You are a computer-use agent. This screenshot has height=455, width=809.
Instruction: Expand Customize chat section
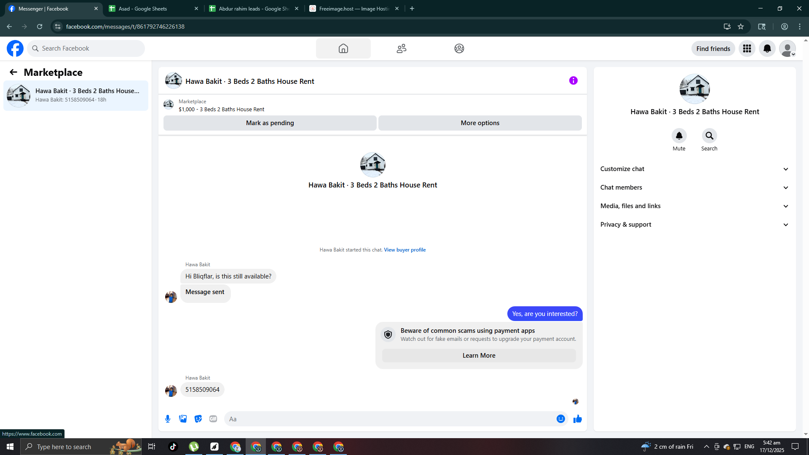pyautogui.click(x=694, y=169)
